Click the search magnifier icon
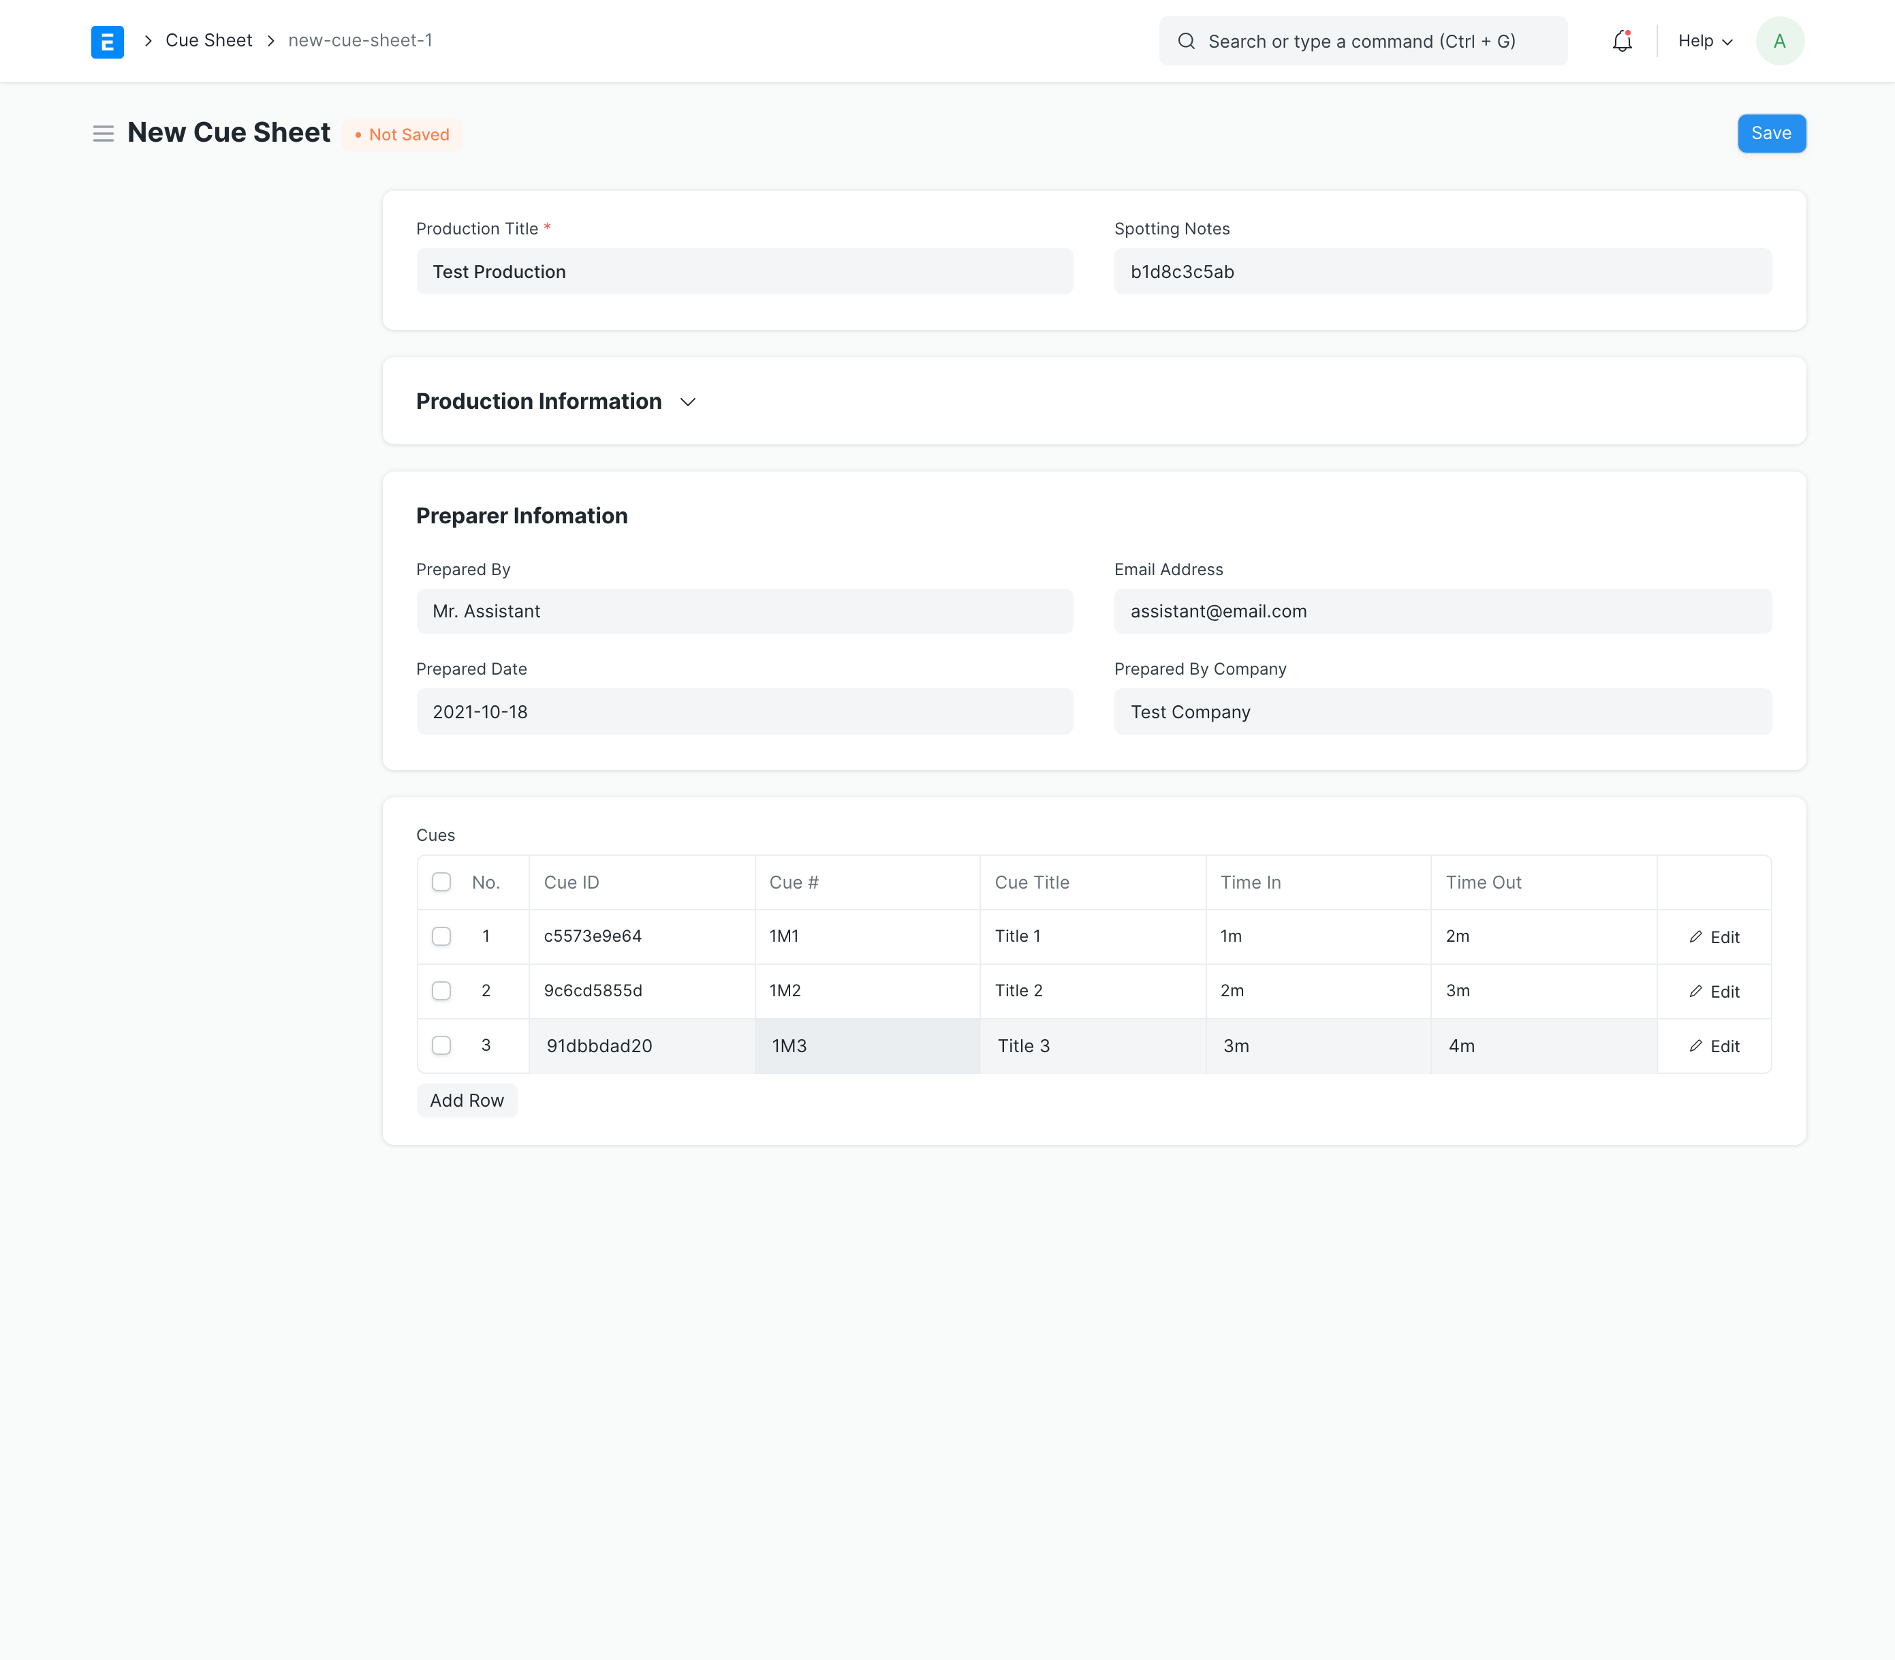The width and height of the screenshot is (1895, 1660). 1186,42
